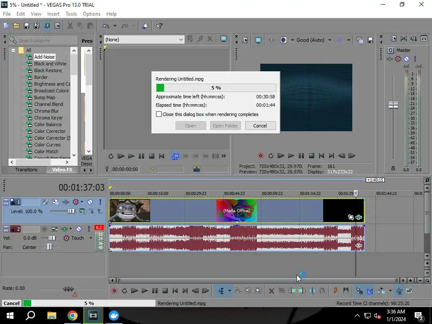Click Cancel in the rendering dialog
This screenshot has height=324, width=432.
click(x=260, y=126)
